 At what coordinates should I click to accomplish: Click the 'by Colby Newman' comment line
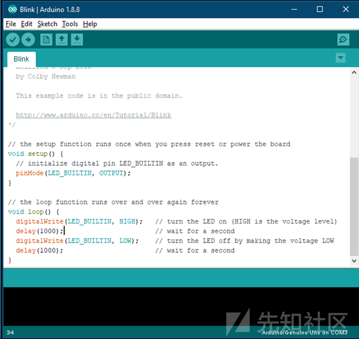point(46,76)
